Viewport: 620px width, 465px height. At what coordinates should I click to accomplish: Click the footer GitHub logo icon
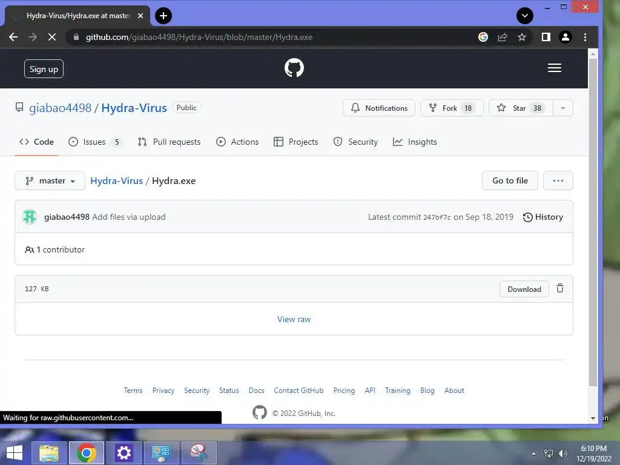(x=259, y=412)
